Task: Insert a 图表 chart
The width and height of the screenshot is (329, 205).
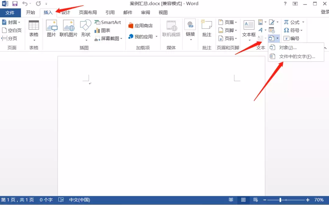Action: pyautogui.click(x=102, y=30)
